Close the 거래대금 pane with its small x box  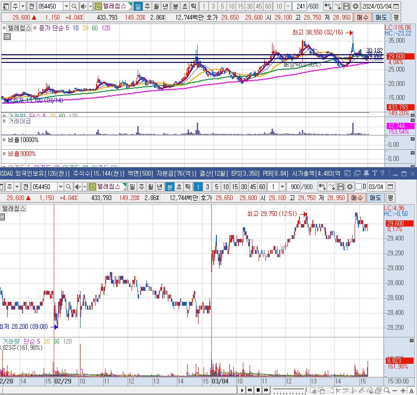coord(413,120)
